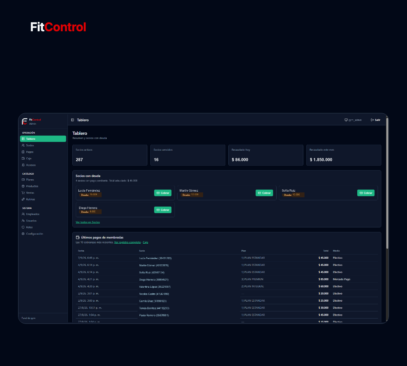The height and width of the screenshot is (366, 407).
Task: Click the Paula Romero payment row
Action: [x=227, y=315]
